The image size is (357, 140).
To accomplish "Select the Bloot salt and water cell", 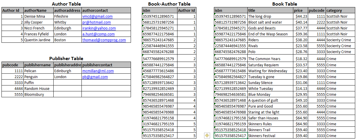I will [x=270, y=22].
